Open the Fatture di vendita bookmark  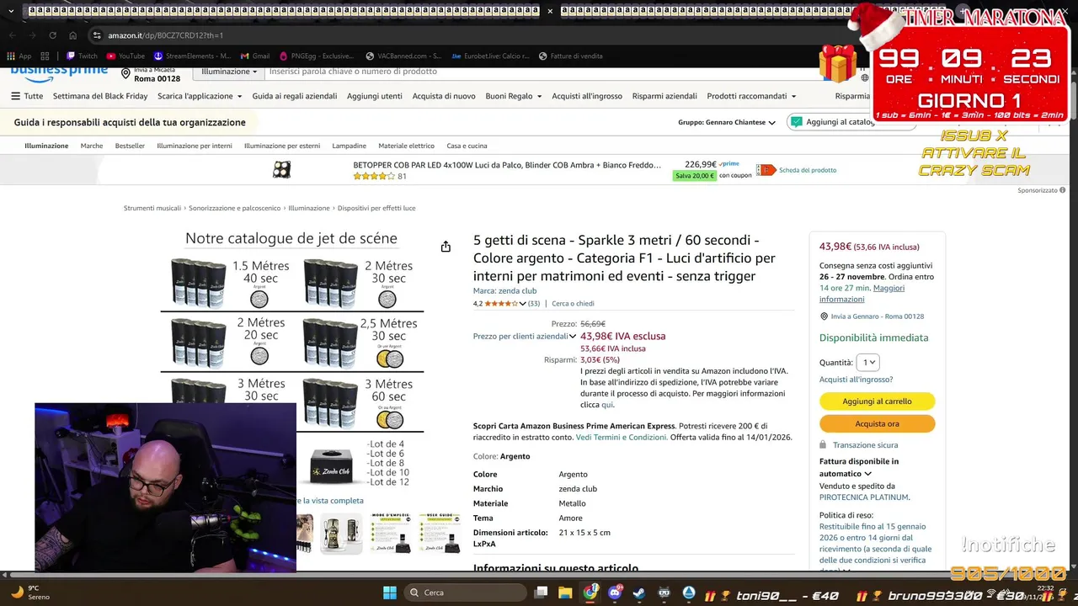coord(570,56)
